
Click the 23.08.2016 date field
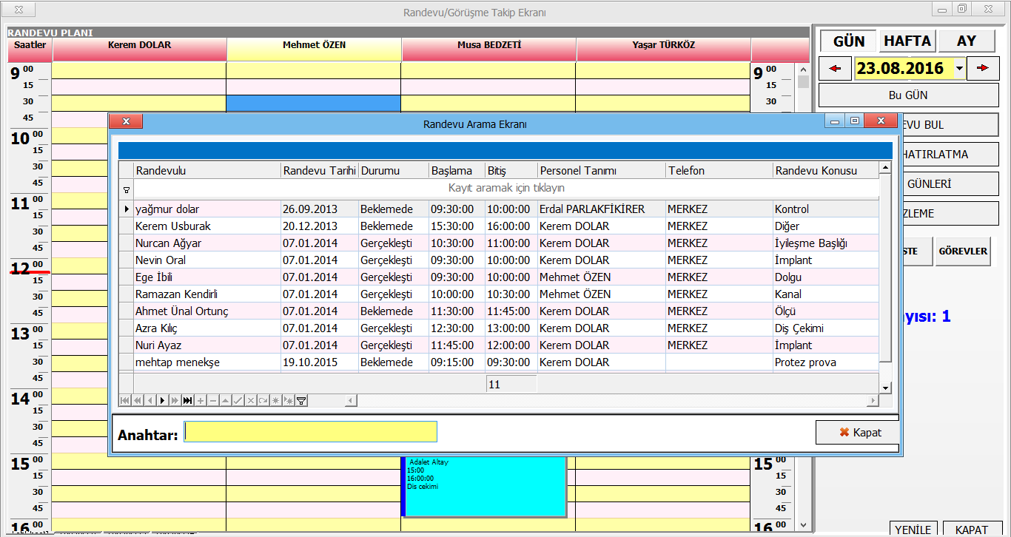tap(904, 68)
